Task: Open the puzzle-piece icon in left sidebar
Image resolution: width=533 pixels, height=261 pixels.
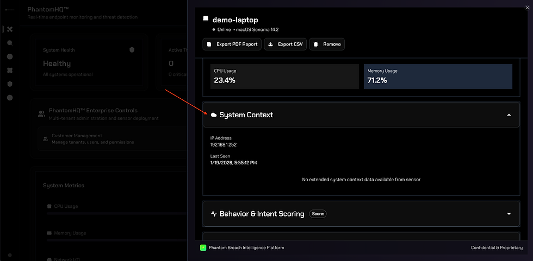Action: coord(10,71)
